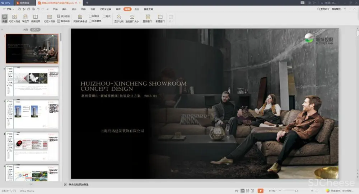Click Grid and Guides (网格和参考线) icon

coord(80,18)
